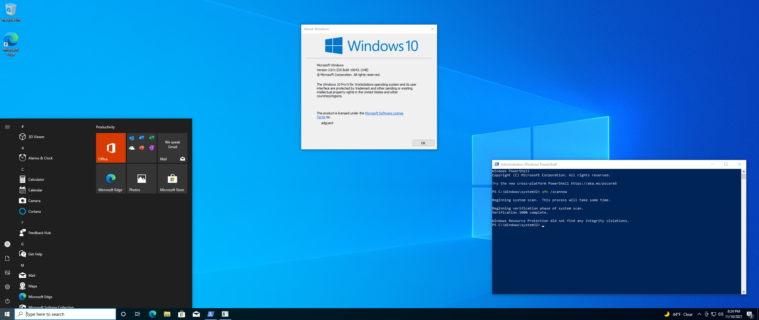
Task: Open Calculator from Start list
Action: (x=53, y=179)
